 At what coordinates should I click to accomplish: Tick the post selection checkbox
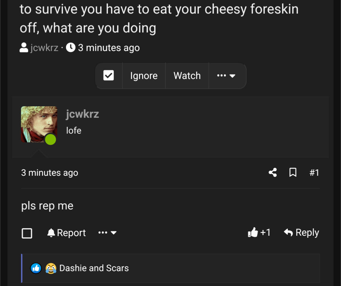(x=27, y=233)
